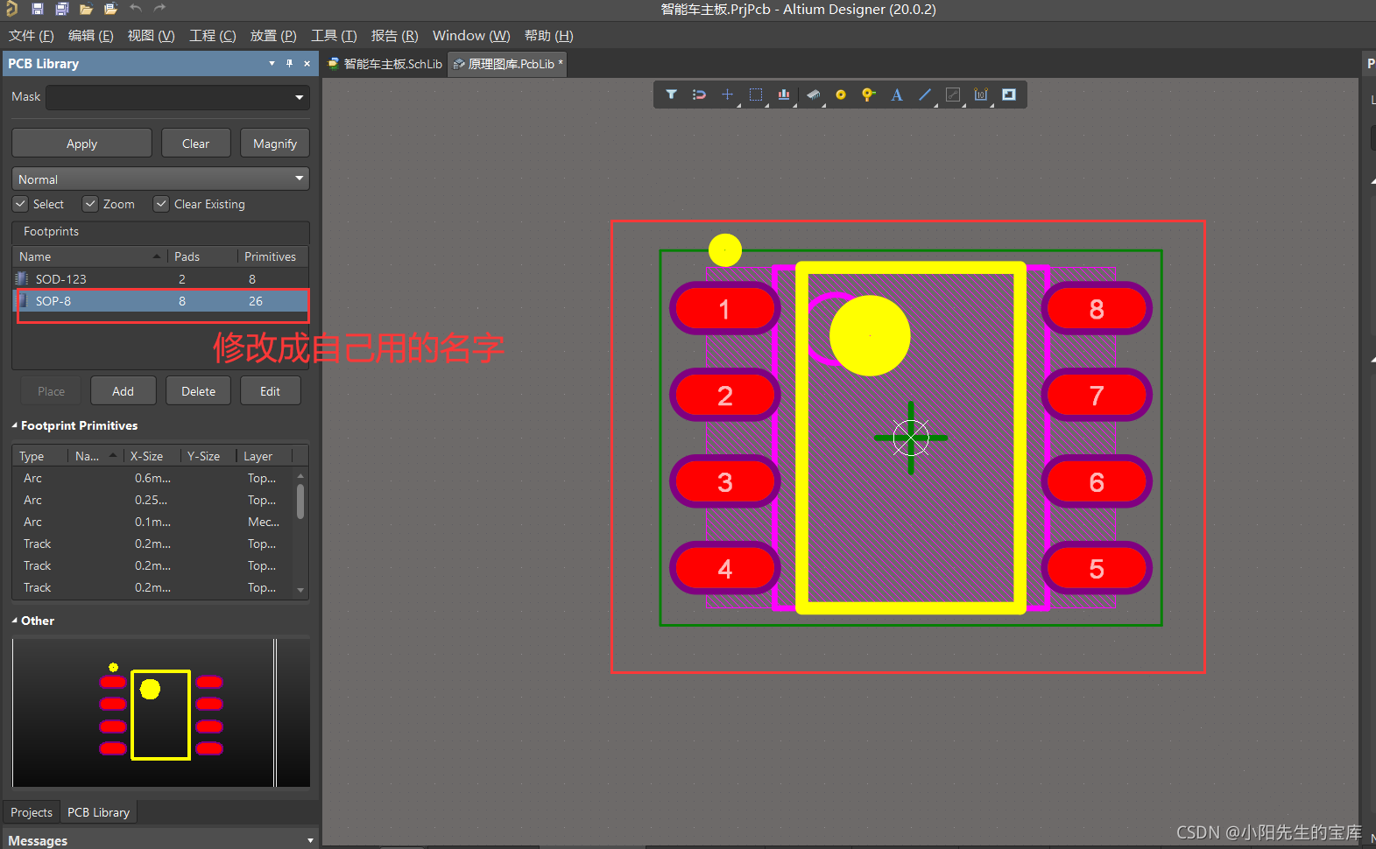The width and height of the screenshot is (1376, 849).
Task: Select the place dimension tool
Action: pyautogui.click(x=981, y=95)
